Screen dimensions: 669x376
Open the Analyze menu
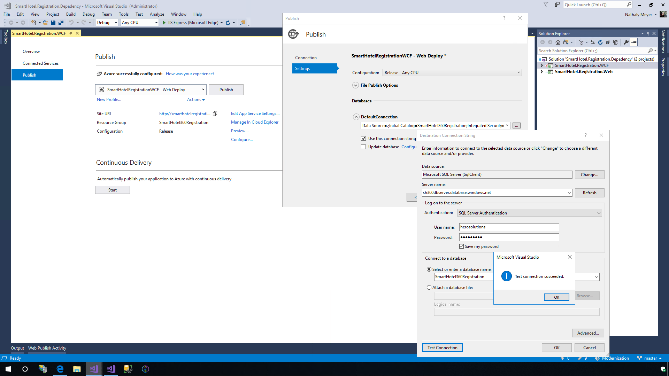[157, 14]
